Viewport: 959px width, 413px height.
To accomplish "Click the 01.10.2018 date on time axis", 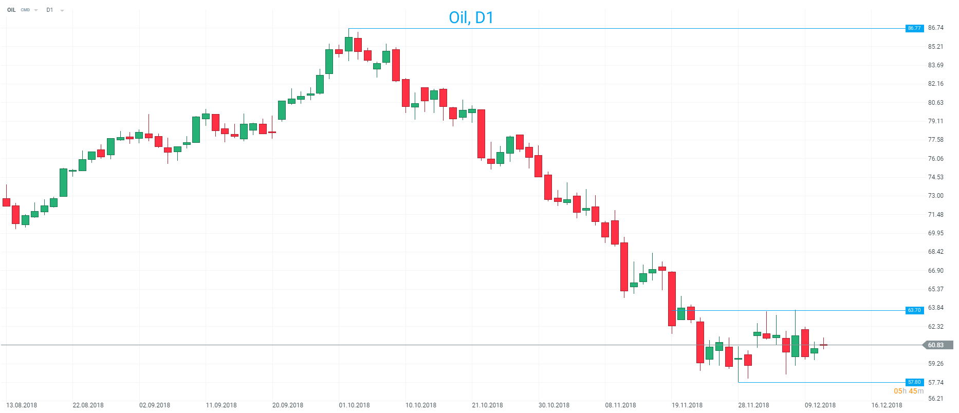I will coord(354,405).
